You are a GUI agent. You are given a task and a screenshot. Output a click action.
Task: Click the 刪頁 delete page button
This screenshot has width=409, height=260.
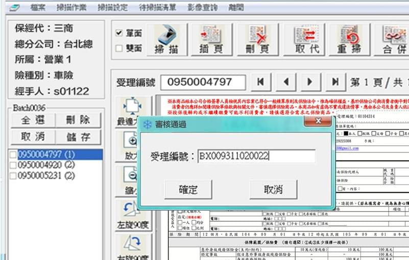tap(258, 40)
